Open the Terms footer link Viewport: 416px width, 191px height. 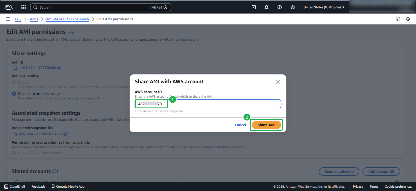374,187
